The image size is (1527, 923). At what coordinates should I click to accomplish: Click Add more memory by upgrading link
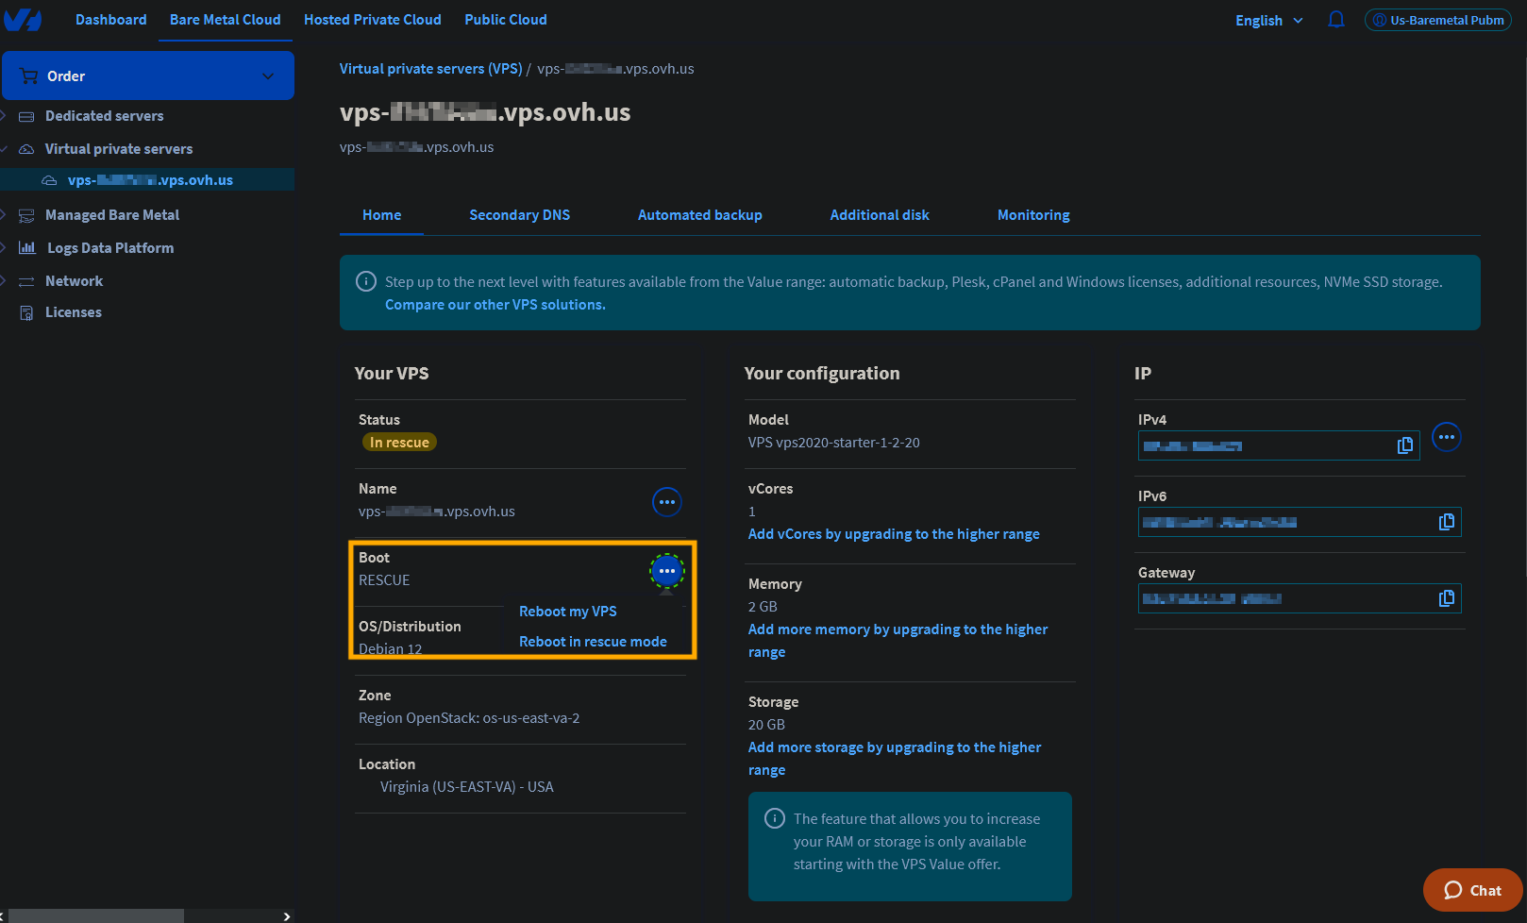[898, 641]
